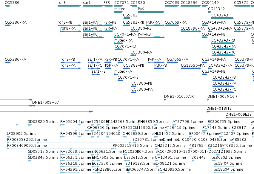Viewport: 254px width, 174px height.
Task: Select EST GH06356.5prime label
Action: pos(103,128)
